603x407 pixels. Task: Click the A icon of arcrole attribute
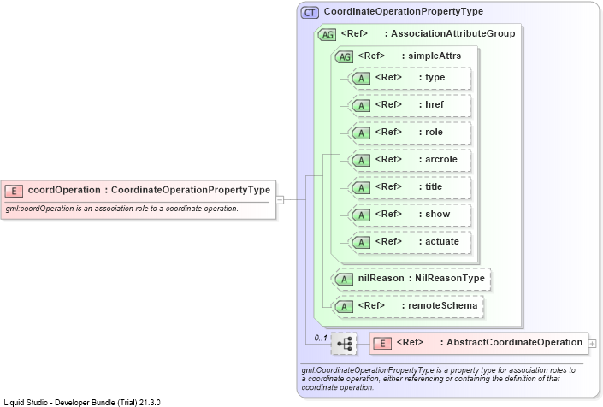pyautogui.click(x=361, y=160)
